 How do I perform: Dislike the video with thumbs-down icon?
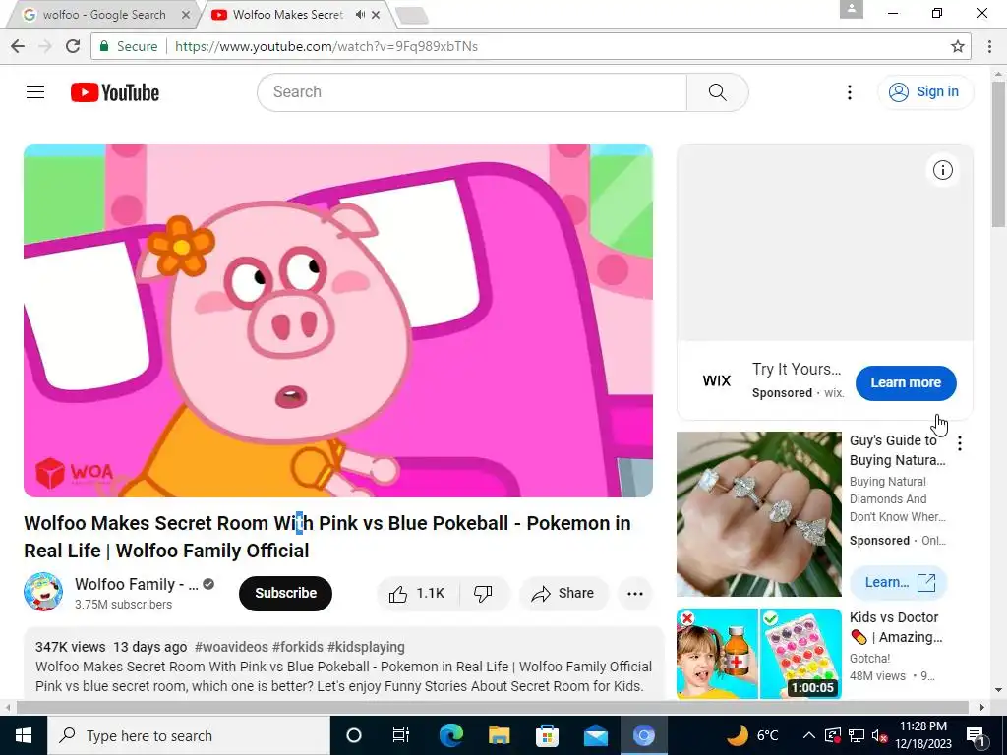pyautogui.click(x=484, y=593)
